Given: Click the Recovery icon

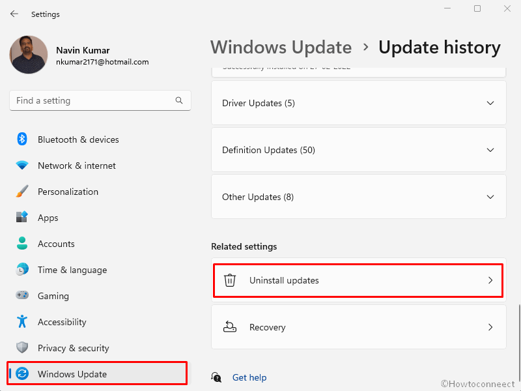Looking at the screenshot, I should coord(230,327).
